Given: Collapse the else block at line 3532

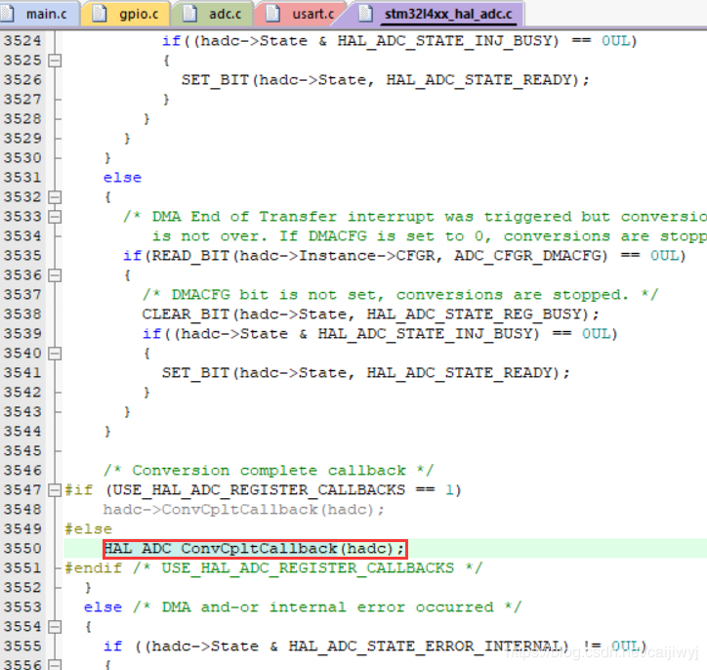Looking at the screenshot, I should (x=55, y=197).
